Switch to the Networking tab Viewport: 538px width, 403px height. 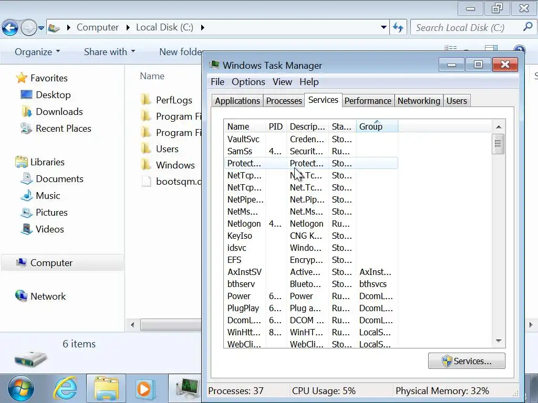tap(419, 101)
